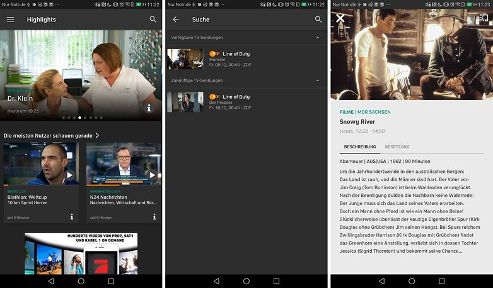The height and width of the screenshot is (288, 493).
Task: Open Line of Duty 'Der Prozess' thumbnail
Action: pyautogui.click(x=185, y=102)
